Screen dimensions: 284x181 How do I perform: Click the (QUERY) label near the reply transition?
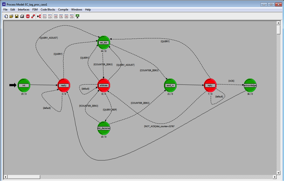coord(165,41)
